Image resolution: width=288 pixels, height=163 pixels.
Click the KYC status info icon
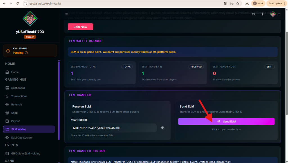coord(26,53)
